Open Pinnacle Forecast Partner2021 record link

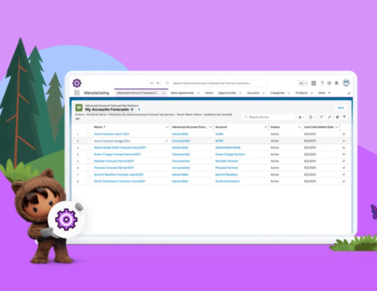click(114, 168)
